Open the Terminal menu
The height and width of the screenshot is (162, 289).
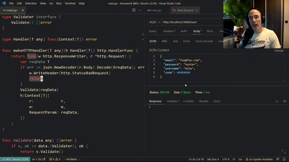(x=70, y=3)
